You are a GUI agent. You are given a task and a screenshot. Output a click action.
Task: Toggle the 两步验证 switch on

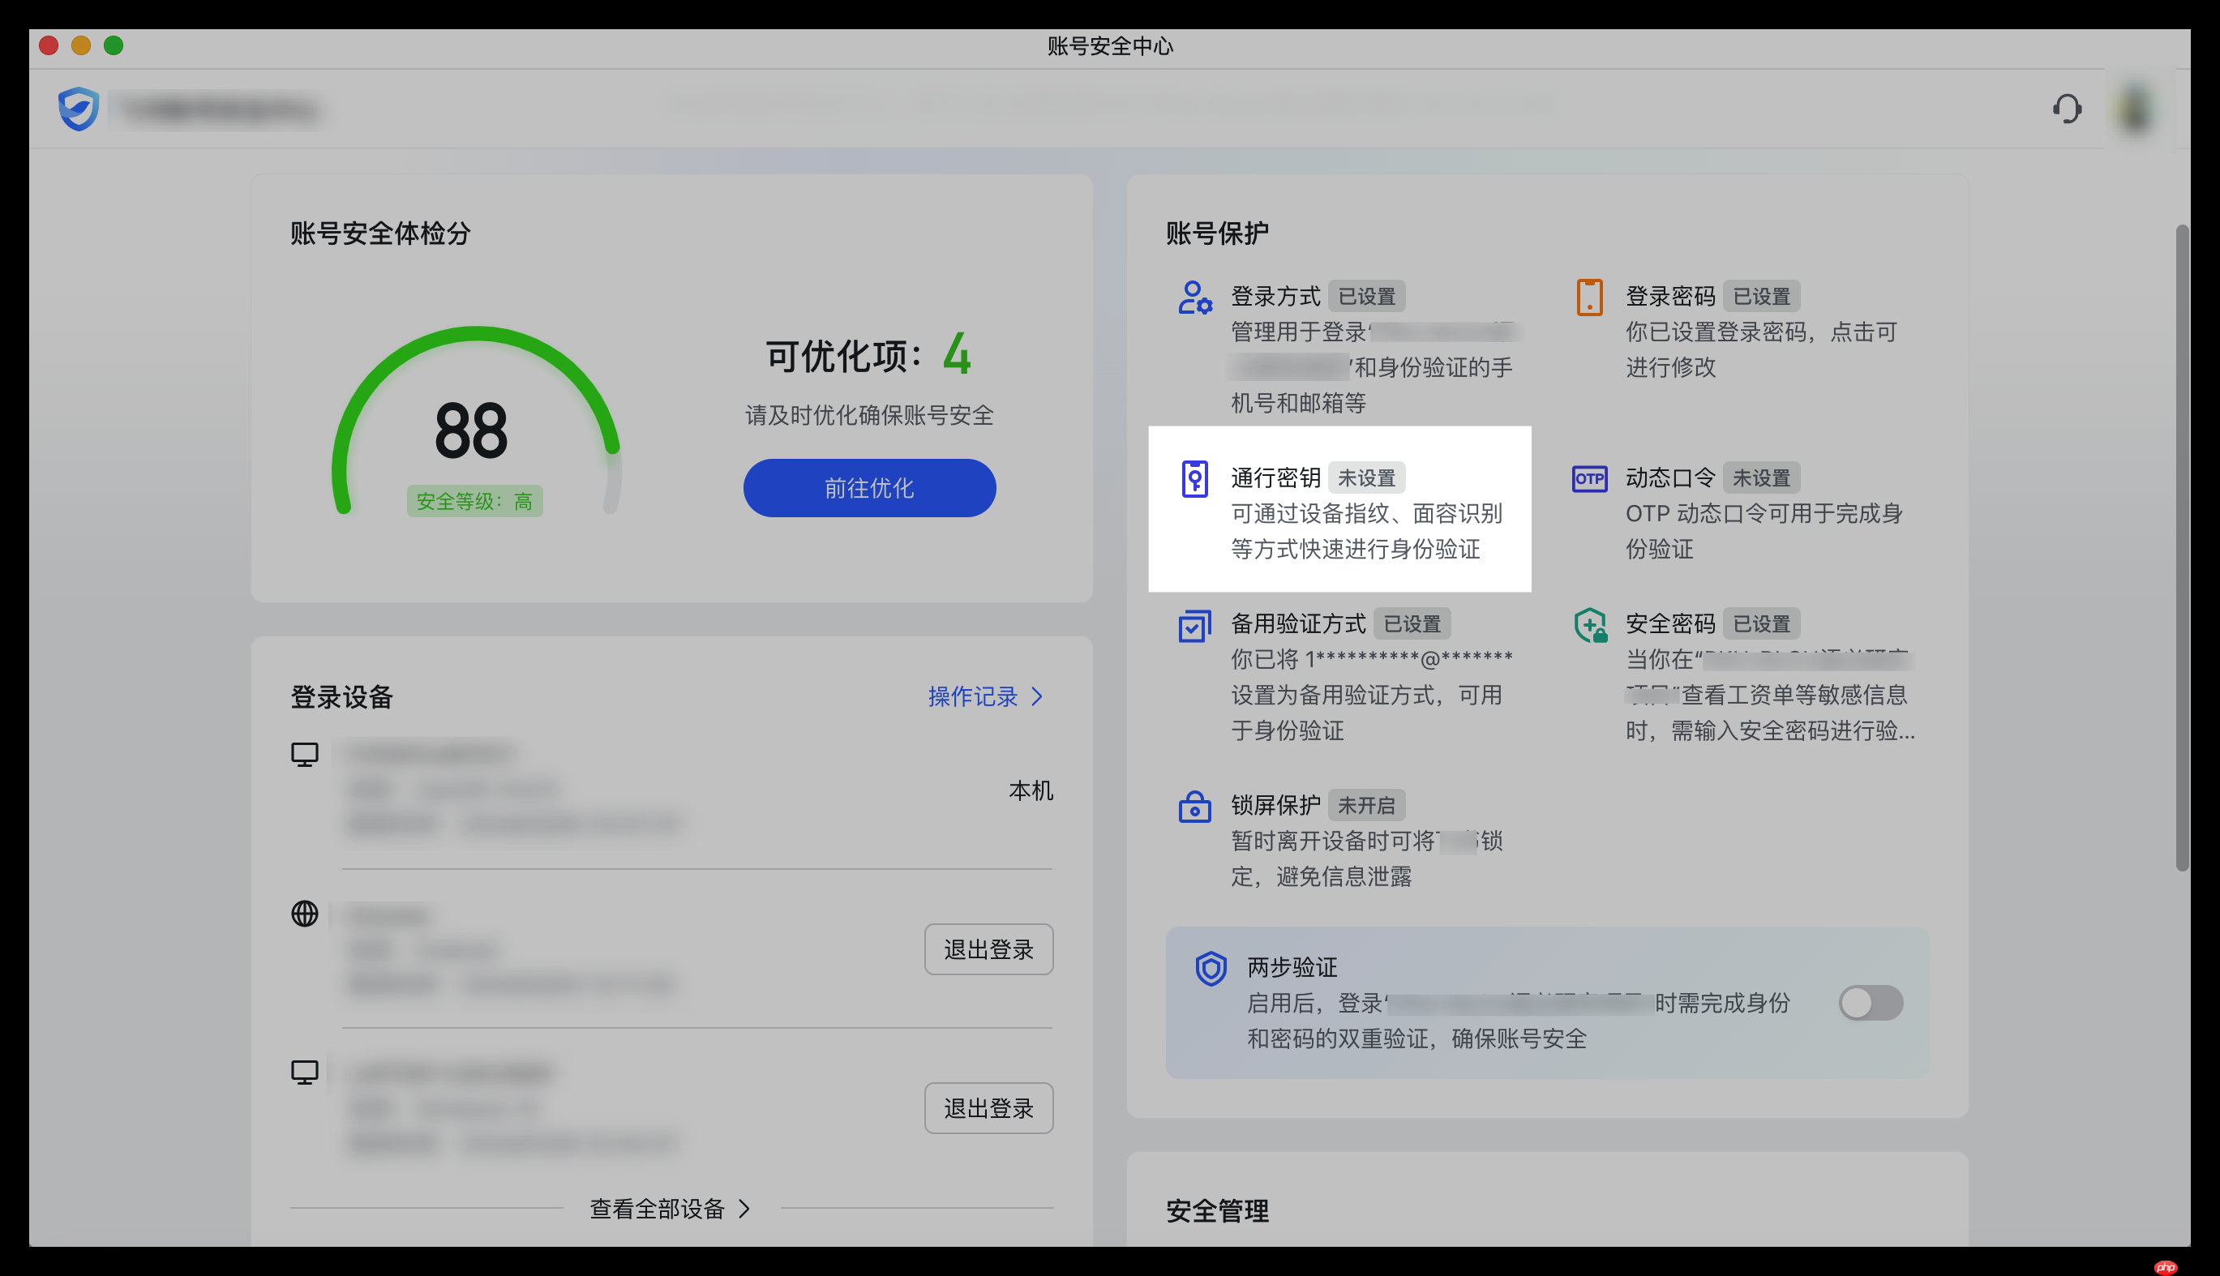coord(1871,1003)
